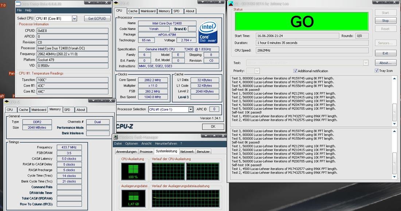This screenshot has height=211, width=401.
Task: Open the Ansicht menu in Task Manager
Action: [x=146, y=144]
